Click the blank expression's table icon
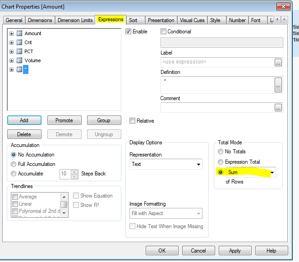This screenshot has width=299, height=262. pyautogui.click(x=19, y=69)
